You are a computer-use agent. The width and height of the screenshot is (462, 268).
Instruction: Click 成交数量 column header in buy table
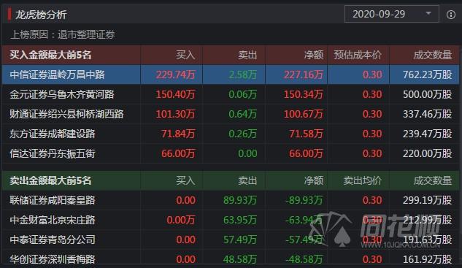tap(433, 55)
